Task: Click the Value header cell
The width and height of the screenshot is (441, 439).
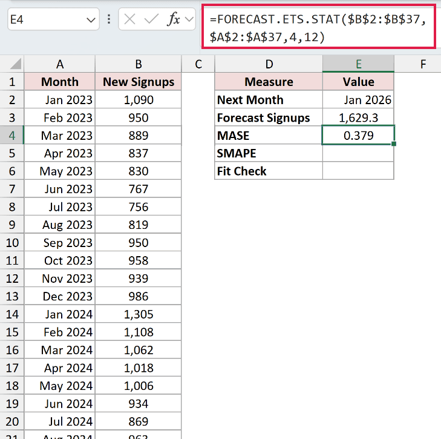Action: click(x=358, y=82)
